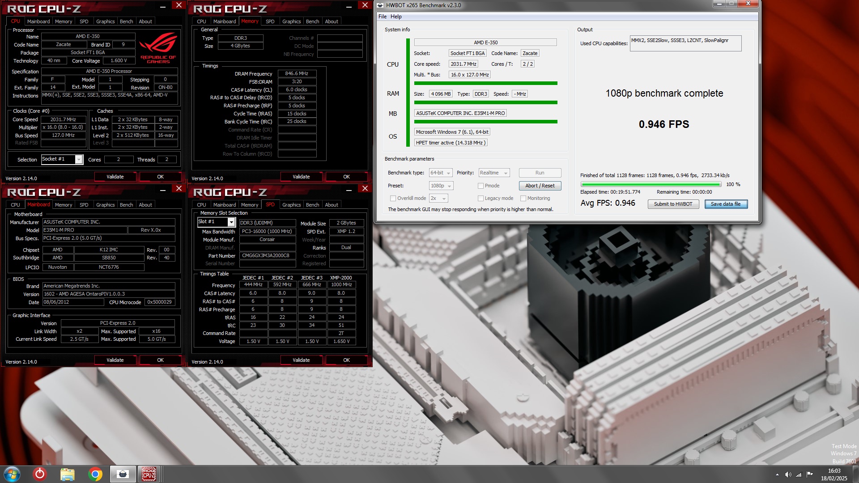Click HWBOT x265 title bar icon
The height and width of the screenshot is (483, 859).
(x=380, y=5)
